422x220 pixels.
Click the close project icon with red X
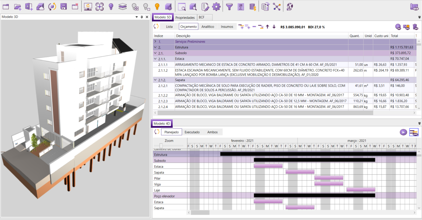[x=75, y=6]
